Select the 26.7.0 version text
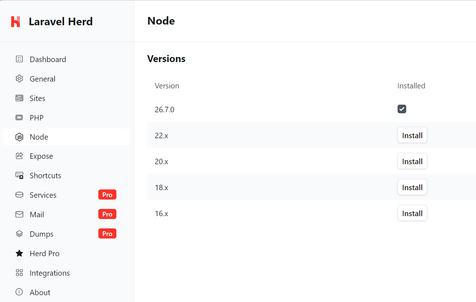 (164, 110)
